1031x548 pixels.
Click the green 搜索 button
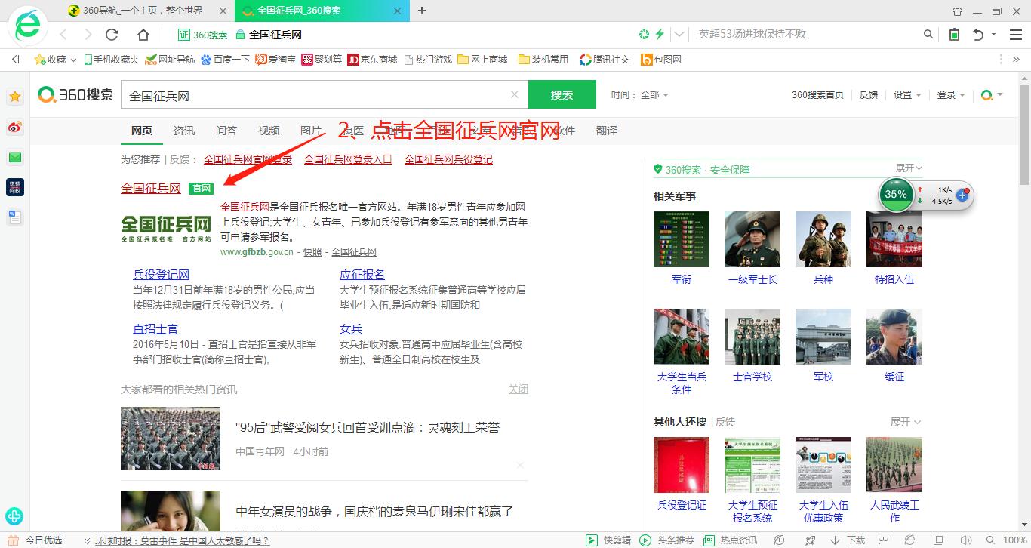pyautogui.click(x=562, y=95)
